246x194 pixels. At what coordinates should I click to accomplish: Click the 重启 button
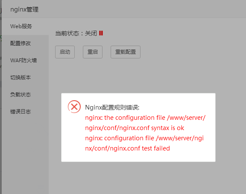[x=93, y=52]
